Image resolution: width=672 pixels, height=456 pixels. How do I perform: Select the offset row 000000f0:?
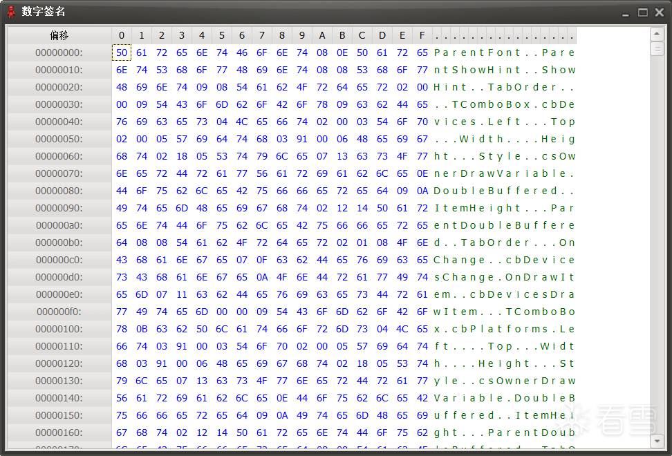pyautogui.click(x=59, y=312)
